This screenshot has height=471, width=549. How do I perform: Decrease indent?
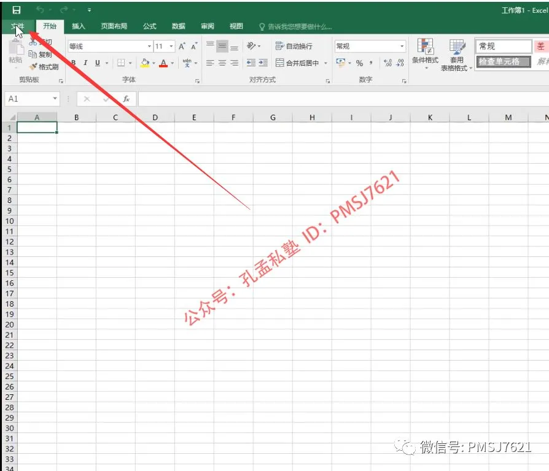coord(251,63)
